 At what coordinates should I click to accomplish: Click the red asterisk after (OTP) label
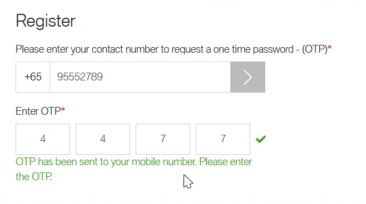tap(330, 48)
